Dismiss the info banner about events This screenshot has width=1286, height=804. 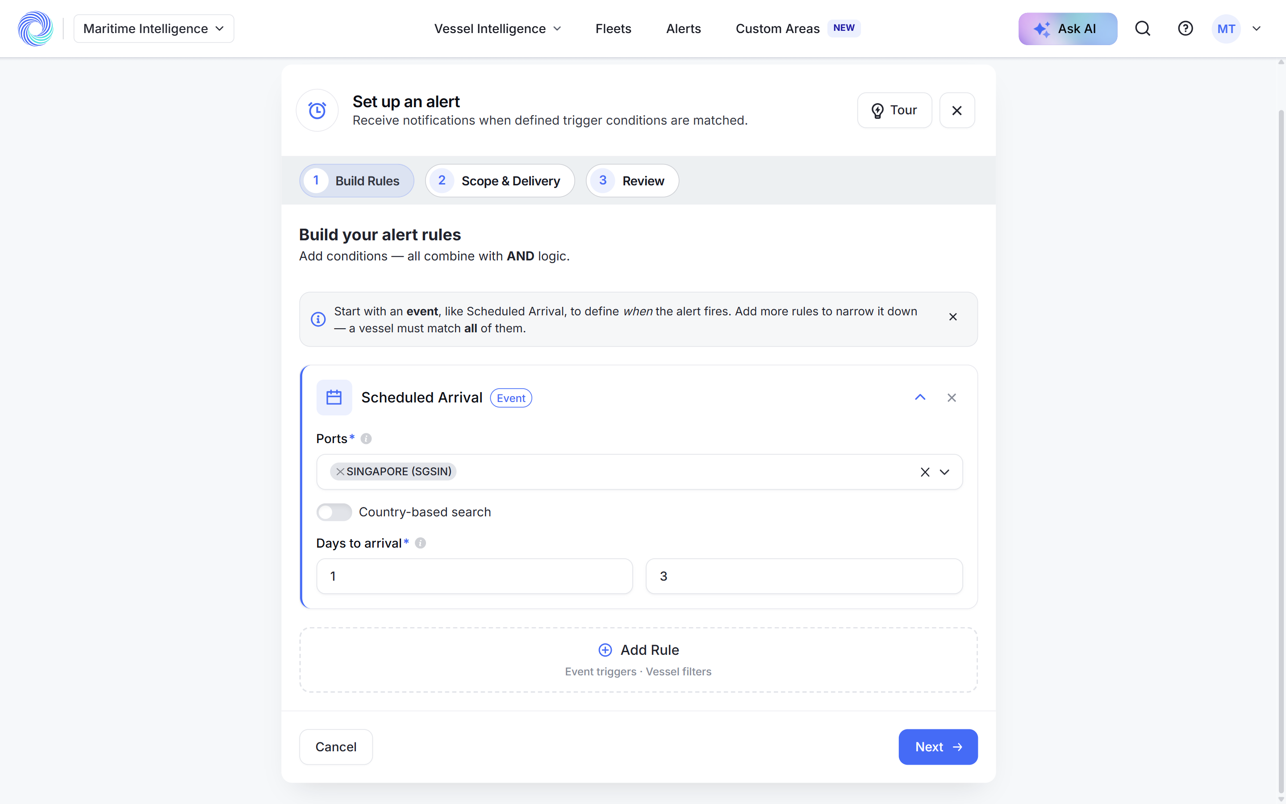tap(952, 317)
